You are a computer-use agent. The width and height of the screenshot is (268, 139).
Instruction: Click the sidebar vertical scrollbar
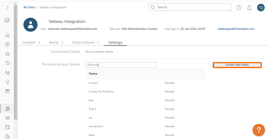(x=16, y=62)
